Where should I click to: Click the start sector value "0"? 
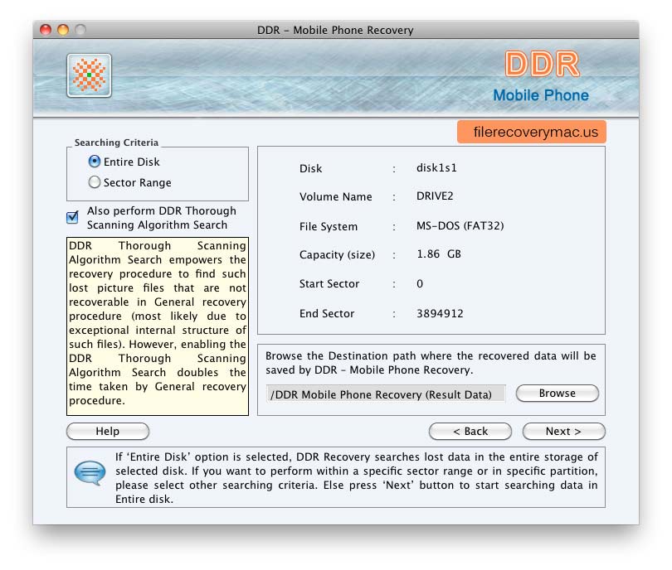420,283
